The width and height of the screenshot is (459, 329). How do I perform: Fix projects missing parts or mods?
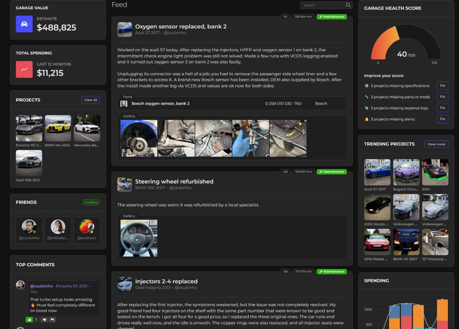tap(443, 97)
